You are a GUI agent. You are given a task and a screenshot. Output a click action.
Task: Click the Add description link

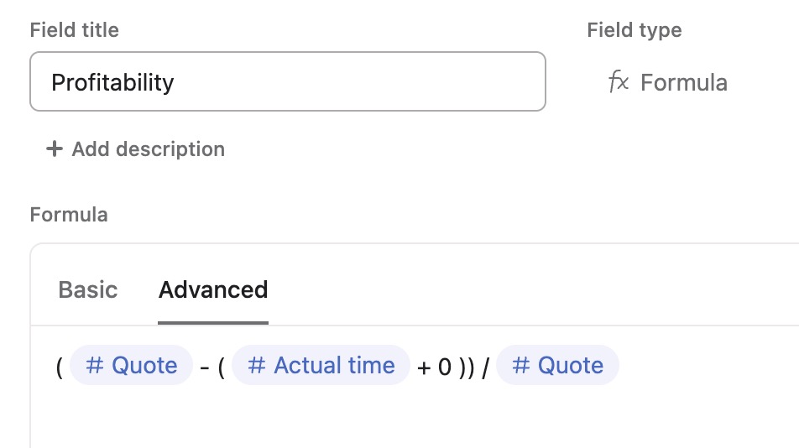[148, 149]
